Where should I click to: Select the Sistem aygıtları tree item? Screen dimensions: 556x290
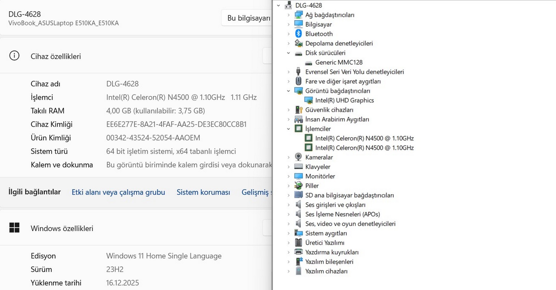tap(326, 233)
